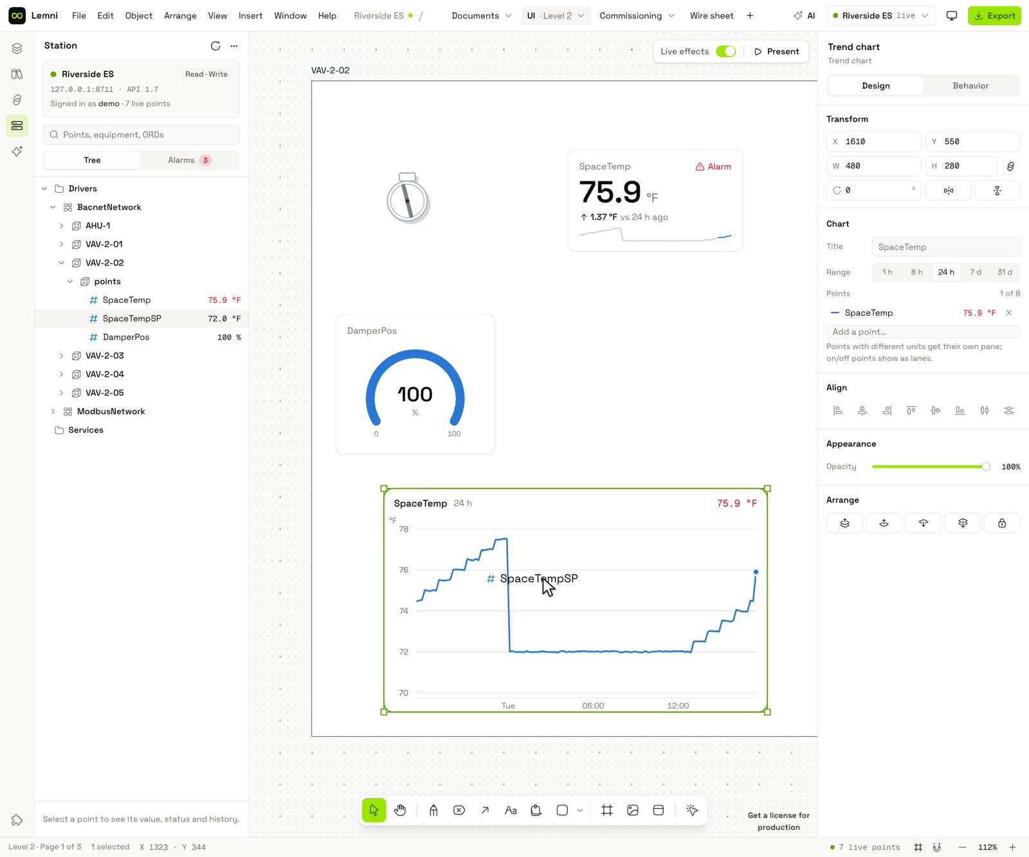This screenshot has height=857, width=1029.
Task: Click the Present button
Action: [777, 51]
